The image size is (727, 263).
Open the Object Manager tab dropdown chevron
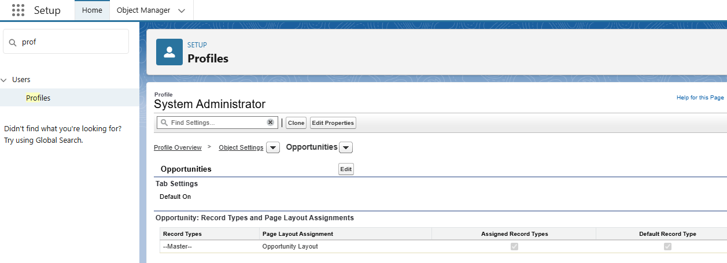(182, 10)
